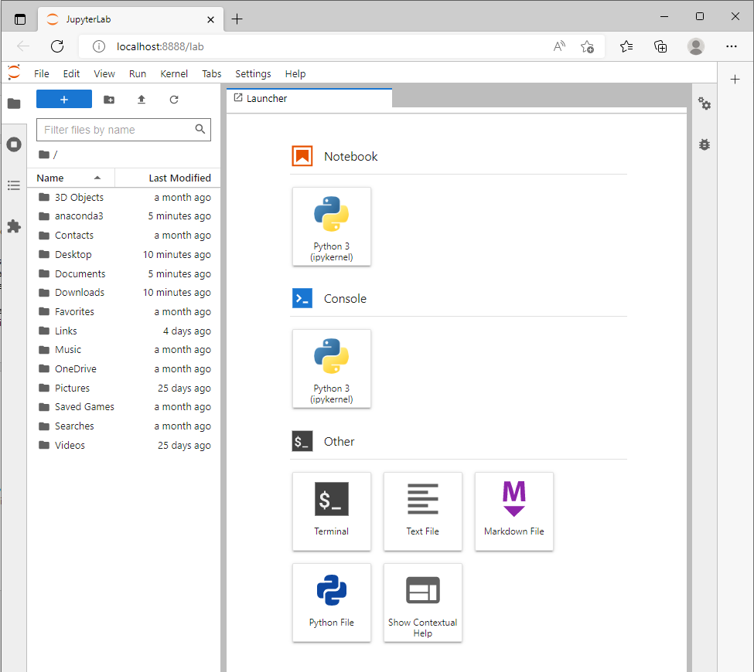Viewport: 754px width, 672px height.
Task: Click the blue New Launcher plus button
Action: 64,100
